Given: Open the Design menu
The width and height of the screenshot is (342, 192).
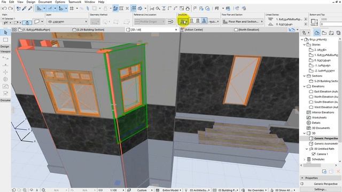Looking at the screenshot, I should 31,2.
